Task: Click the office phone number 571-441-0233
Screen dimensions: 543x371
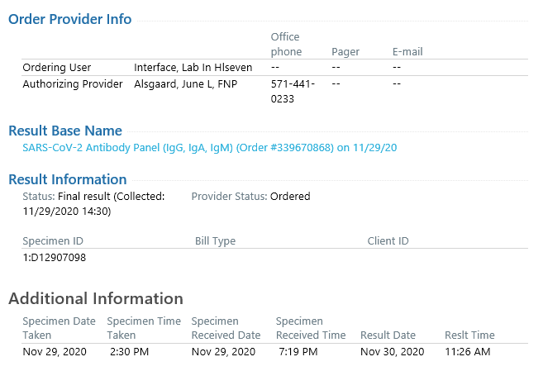Action: pos(293,92)
